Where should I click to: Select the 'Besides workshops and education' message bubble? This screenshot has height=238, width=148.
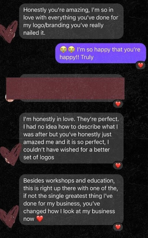71,200
